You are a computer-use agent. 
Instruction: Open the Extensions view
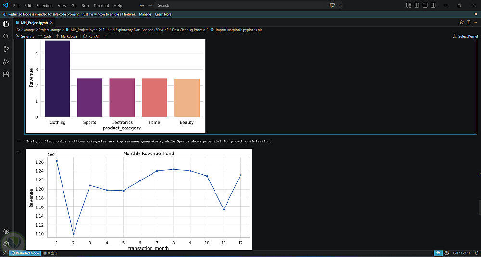pyautogui.click(x=6, y=74)
